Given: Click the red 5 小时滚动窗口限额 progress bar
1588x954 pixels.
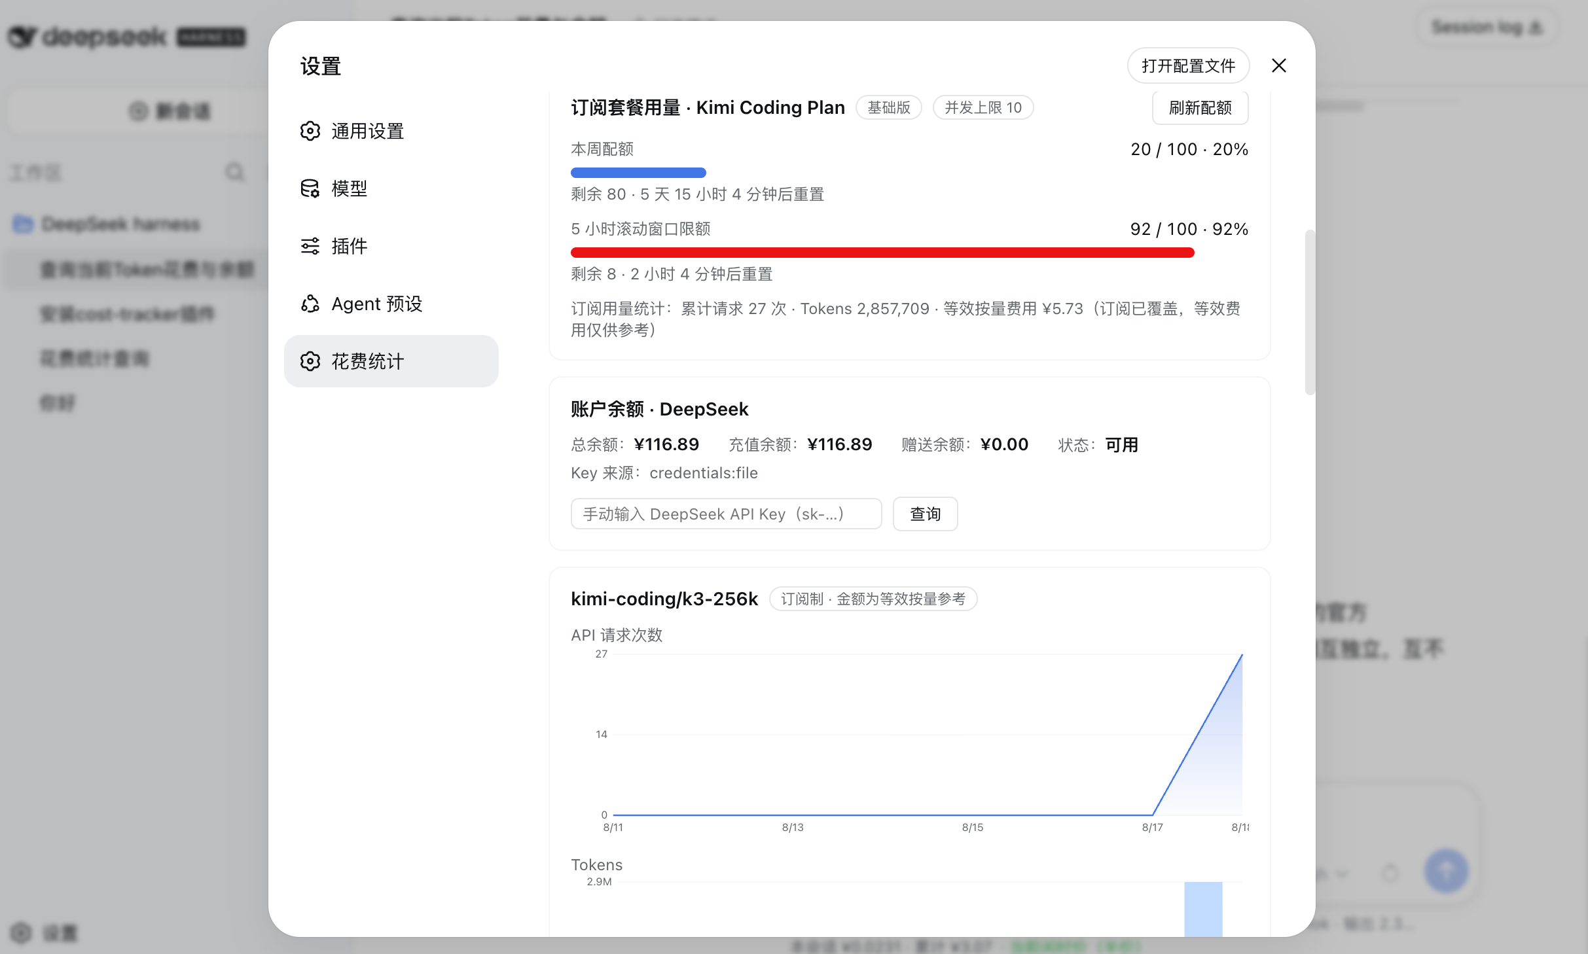Looking at the screenshot, I should 882,253.
